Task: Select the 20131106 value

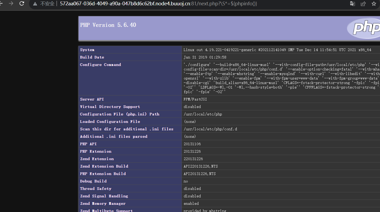Action: click(192, 144)
